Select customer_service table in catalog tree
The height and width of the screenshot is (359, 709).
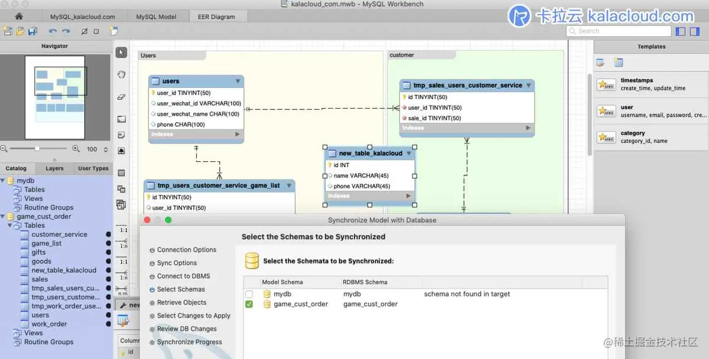point(59,234)
